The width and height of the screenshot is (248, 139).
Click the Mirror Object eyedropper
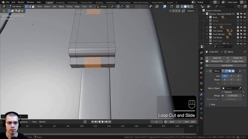240,88
